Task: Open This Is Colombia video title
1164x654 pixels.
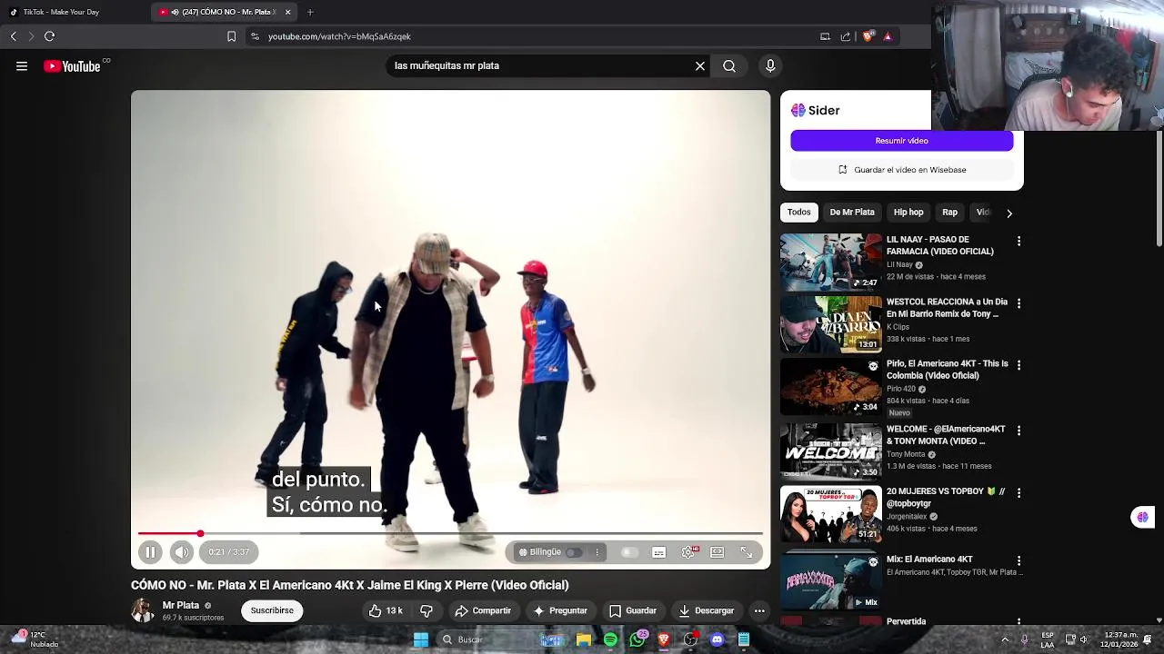Action: pos(948,370)
